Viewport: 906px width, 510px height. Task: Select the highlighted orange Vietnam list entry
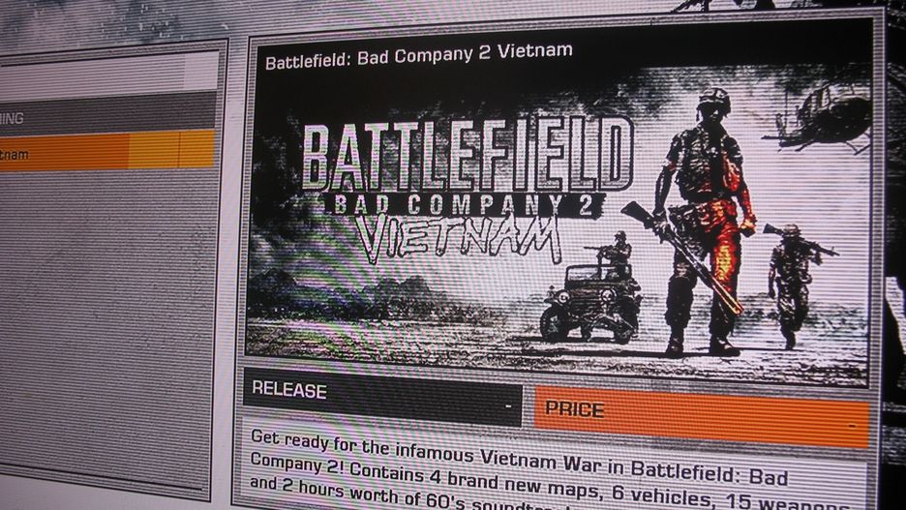coord(107,151)
